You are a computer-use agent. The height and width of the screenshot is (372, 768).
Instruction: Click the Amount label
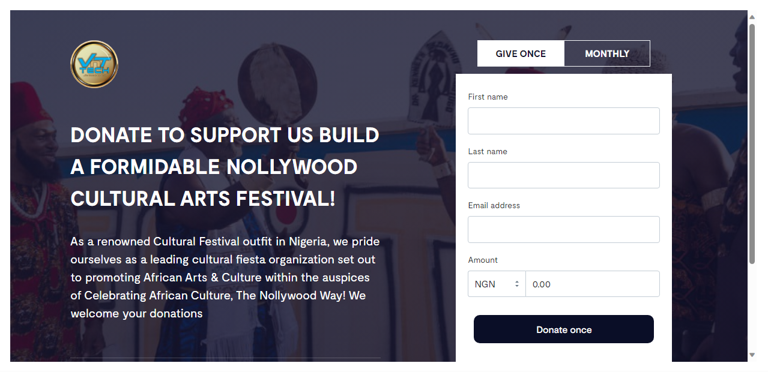[483, 260]
